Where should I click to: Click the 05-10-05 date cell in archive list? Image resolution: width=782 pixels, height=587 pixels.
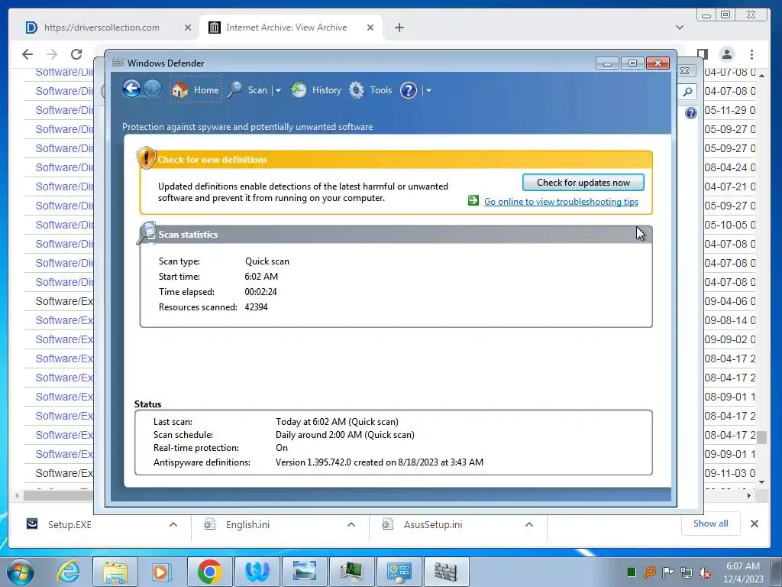(x=730, y=225)
